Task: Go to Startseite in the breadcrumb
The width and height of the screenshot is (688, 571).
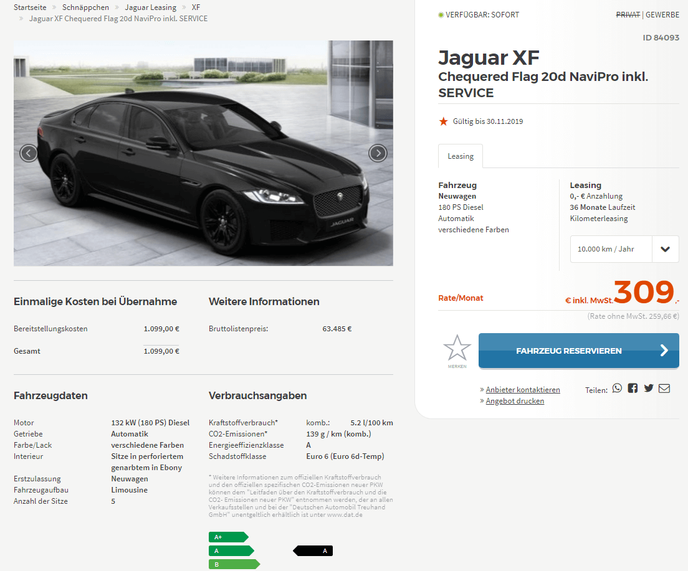Action: 30,7
